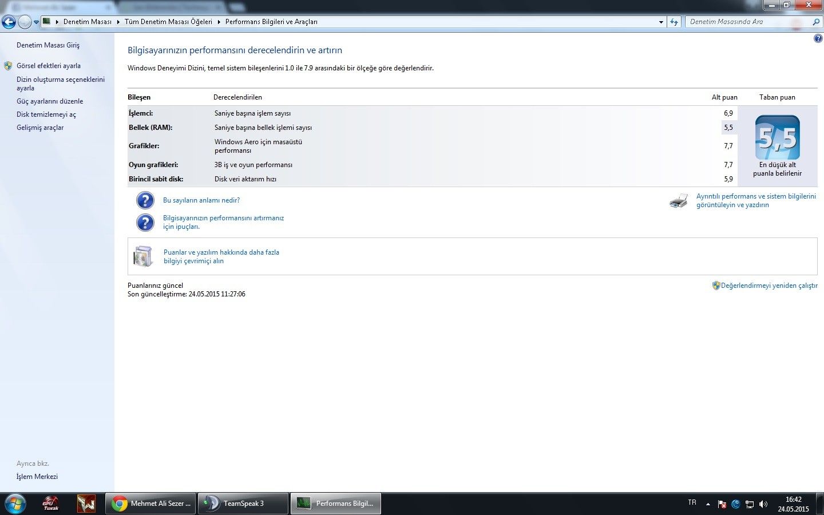The image size is (824, 515).
Task: Open Dizin oluşturma seçeneklerini ayarla
Action: [x=61, y=84]
